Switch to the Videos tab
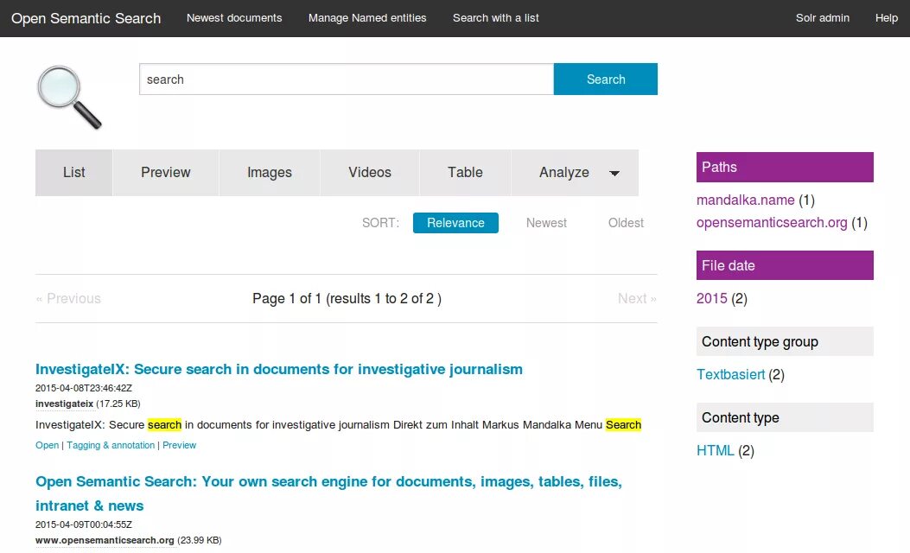 (x=370, y=172)
